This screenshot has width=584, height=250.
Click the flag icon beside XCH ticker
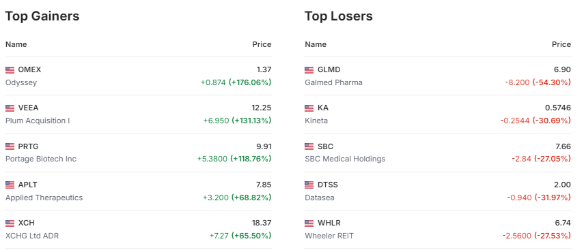pos(10,223)
